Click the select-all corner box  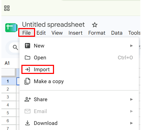click(8, 73)
